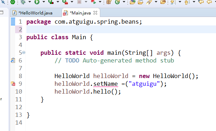Click line number 10 in the gutter

tap(19, 91)
